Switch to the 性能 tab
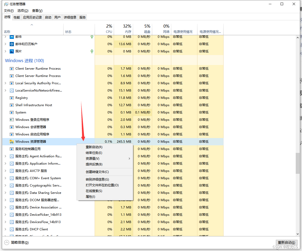Screen dimensions: 302x251 [x=17, y=17]
